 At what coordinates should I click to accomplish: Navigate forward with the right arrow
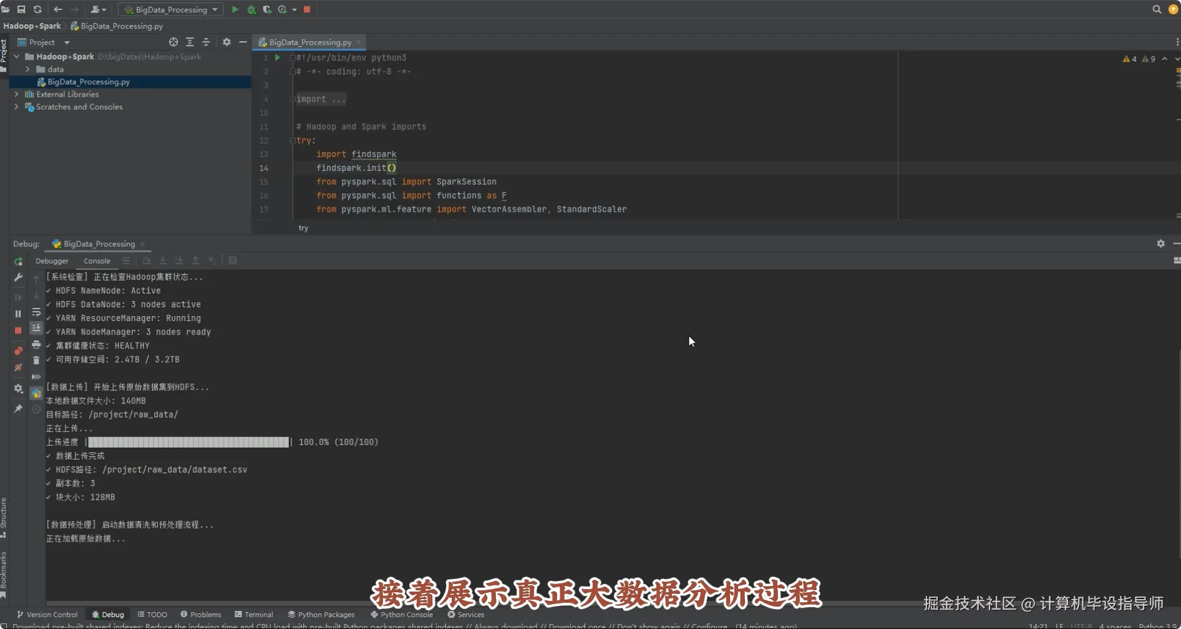(x=75, y=9)
